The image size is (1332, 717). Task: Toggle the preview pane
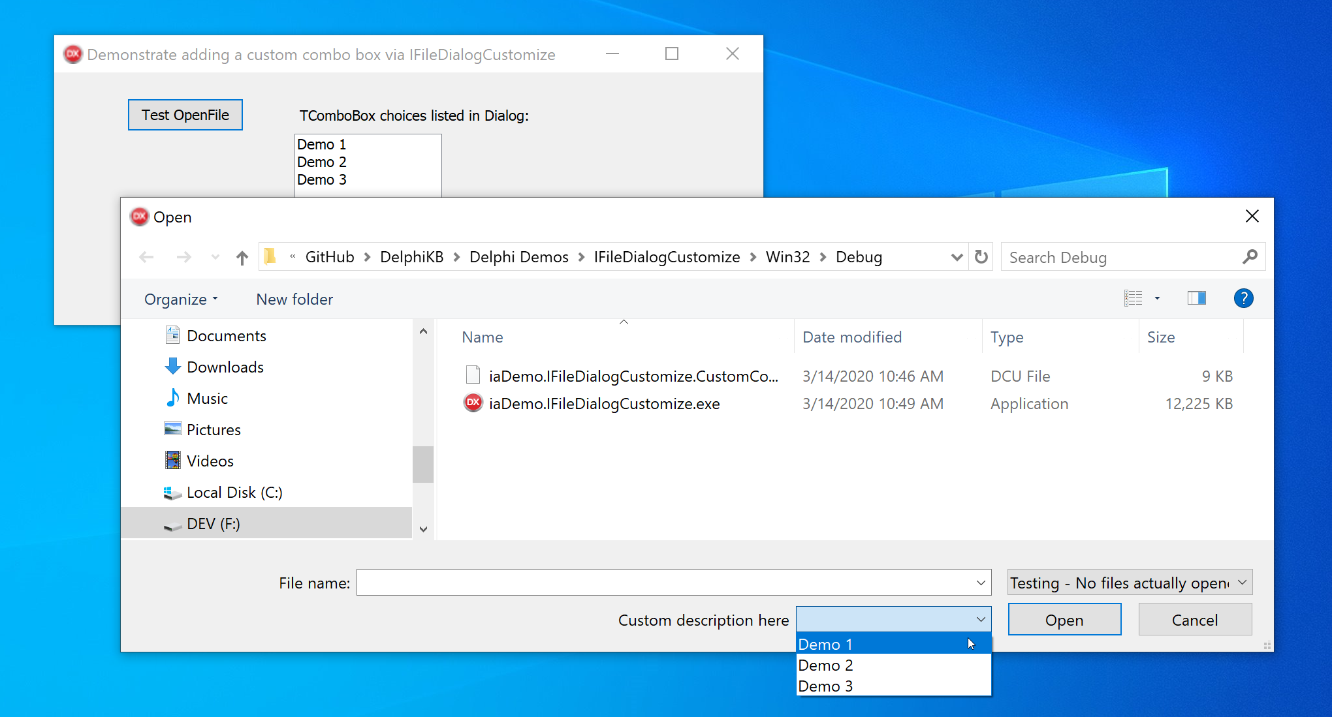(1197, 298)
